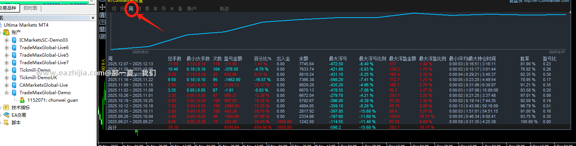
Task: Click the 总手数 column header
Action: coord(175,59)
